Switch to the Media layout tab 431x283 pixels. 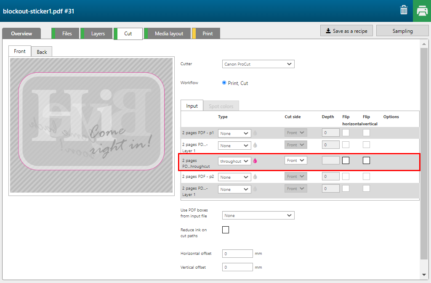(168, 34)
